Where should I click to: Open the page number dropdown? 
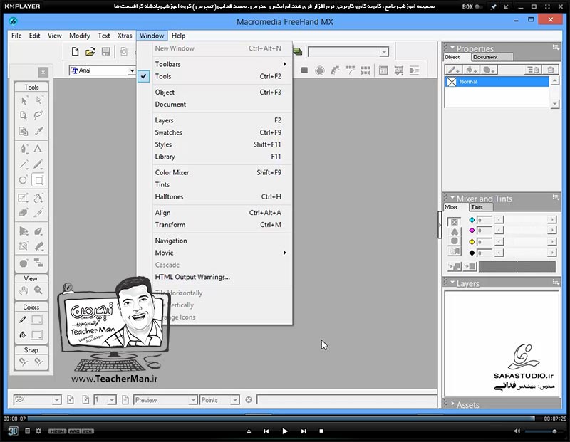(x=112, y=400)
